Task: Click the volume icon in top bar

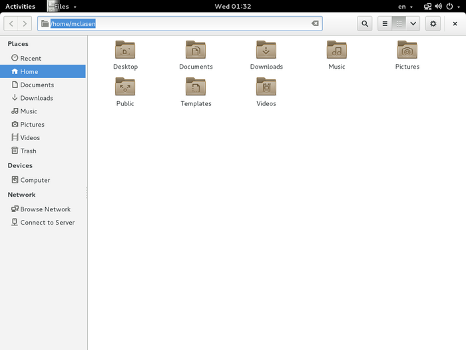Action: click(x=437, y=6)
